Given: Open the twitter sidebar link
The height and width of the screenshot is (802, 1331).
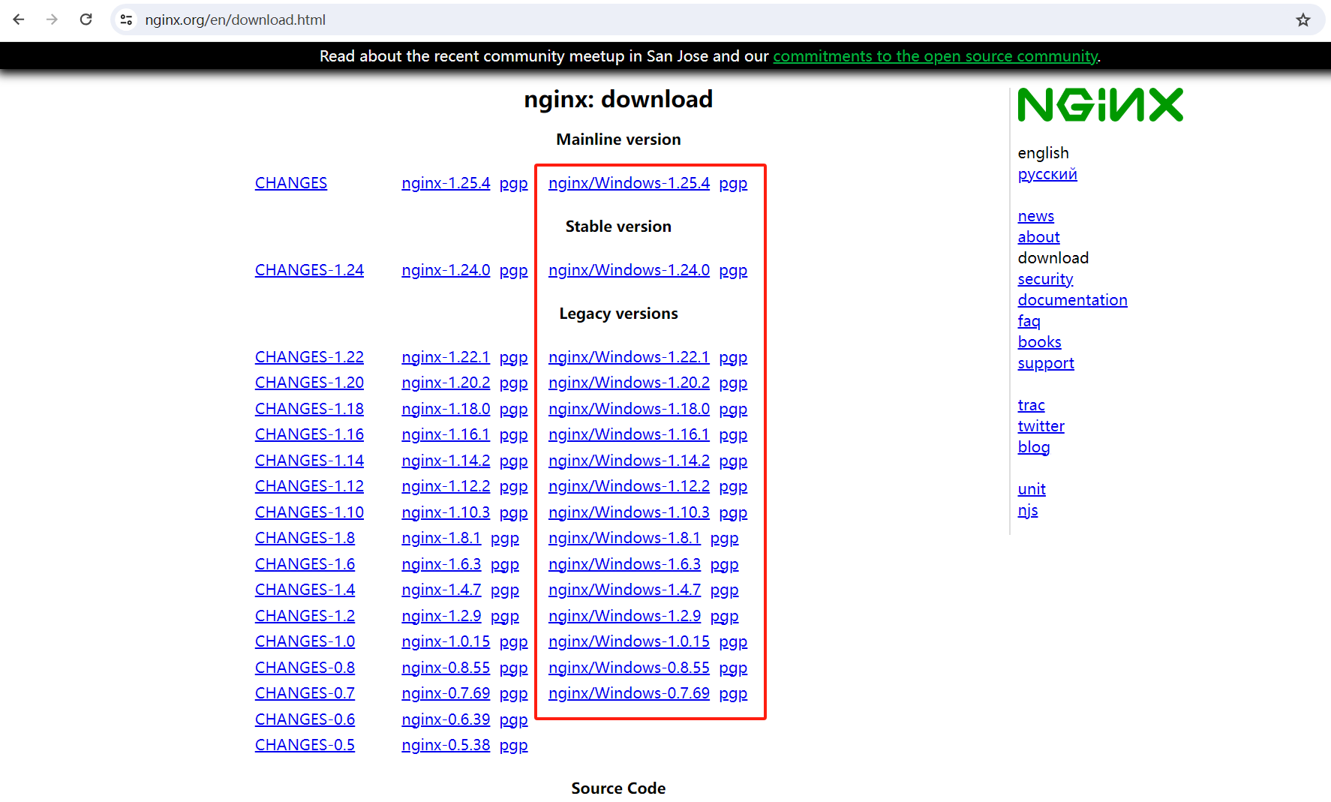Looking at the screenshot, I should click(x=1041, y=426).
